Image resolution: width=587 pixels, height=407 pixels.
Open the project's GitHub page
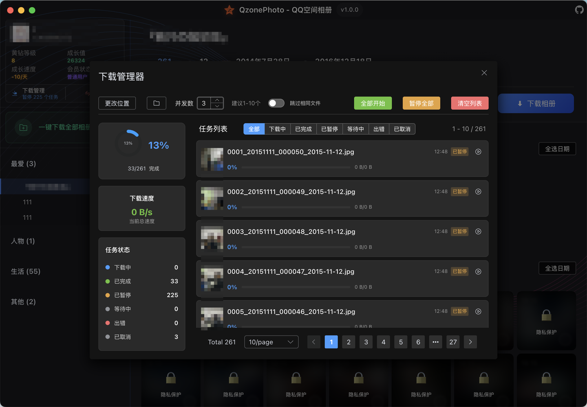579,9
